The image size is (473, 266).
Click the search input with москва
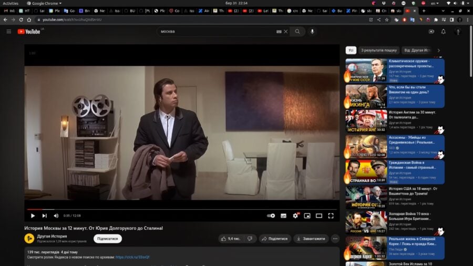pos(217,32)
